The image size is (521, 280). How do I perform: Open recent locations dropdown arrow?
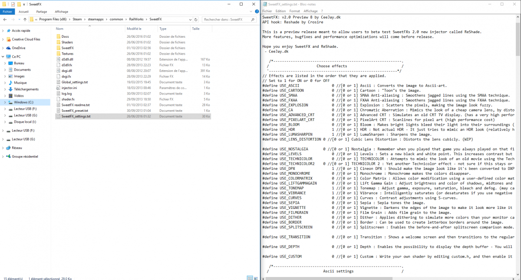[20, 19]
